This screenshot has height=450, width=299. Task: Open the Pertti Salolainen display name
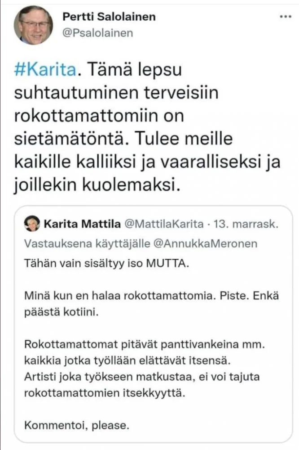coord(109,17)
